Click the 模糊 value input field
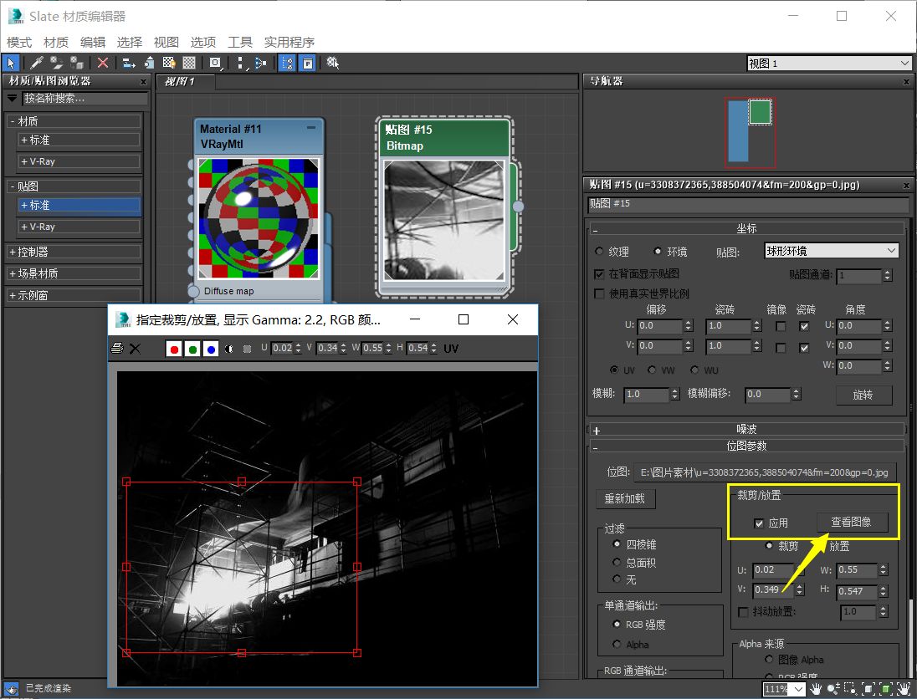The width and height of the screenshot is (917, 699). pyautogui.click(x=646, y=395)
